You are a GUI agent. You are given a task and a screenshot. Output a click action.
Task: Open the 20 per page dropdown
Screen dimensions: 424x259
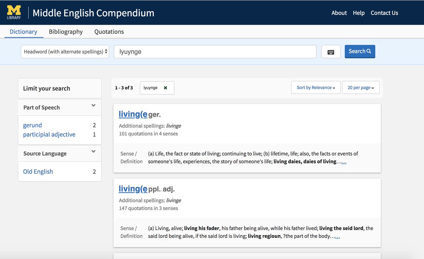tap(361, 87)
